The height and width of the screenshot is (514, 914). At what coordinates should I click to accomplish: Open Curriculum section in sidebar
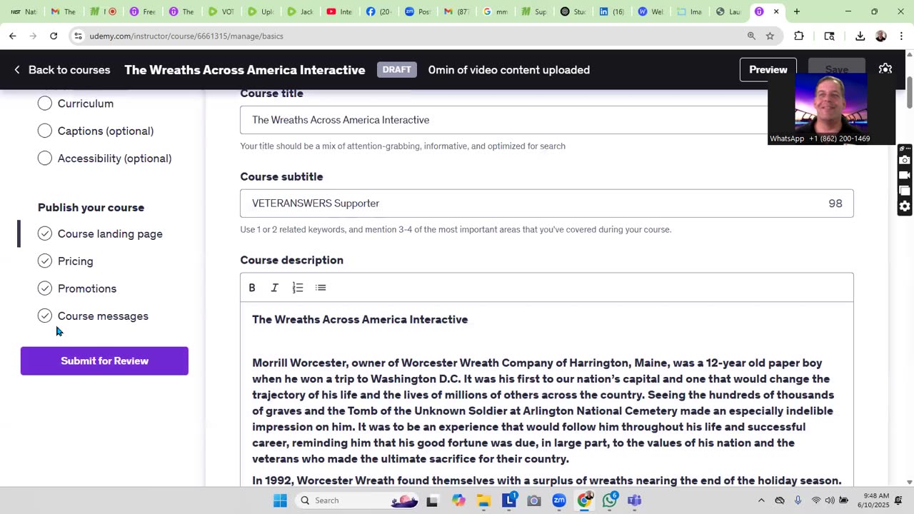click(86, 104)
